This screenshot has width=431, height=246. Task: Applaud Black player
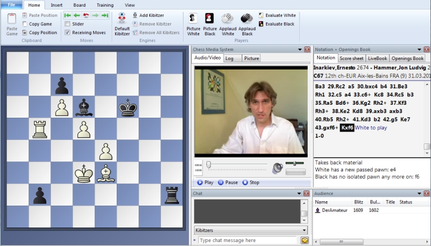click(247, 24)
